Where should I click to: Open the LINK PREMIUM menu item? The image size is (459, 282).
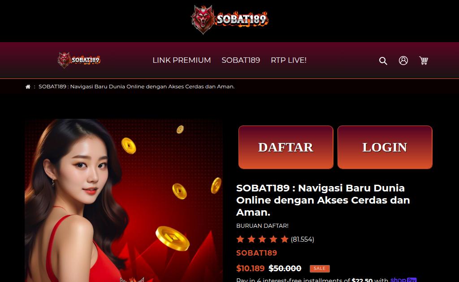(x=182, y=60)
